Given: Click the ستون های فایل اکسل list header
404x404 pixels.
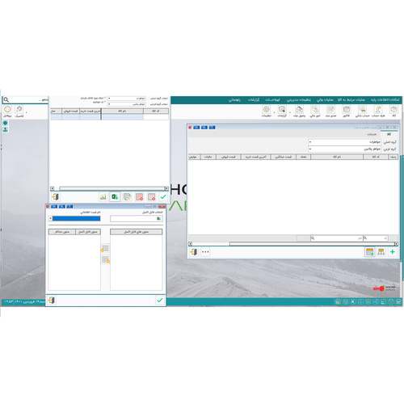Looking at the screenshot, I should [x=137, y=232].
